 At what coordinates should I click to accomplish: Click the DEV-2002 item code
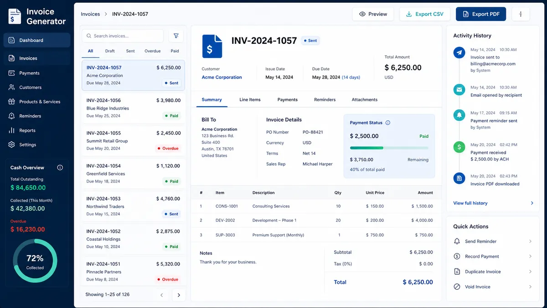tap(225, 220)
